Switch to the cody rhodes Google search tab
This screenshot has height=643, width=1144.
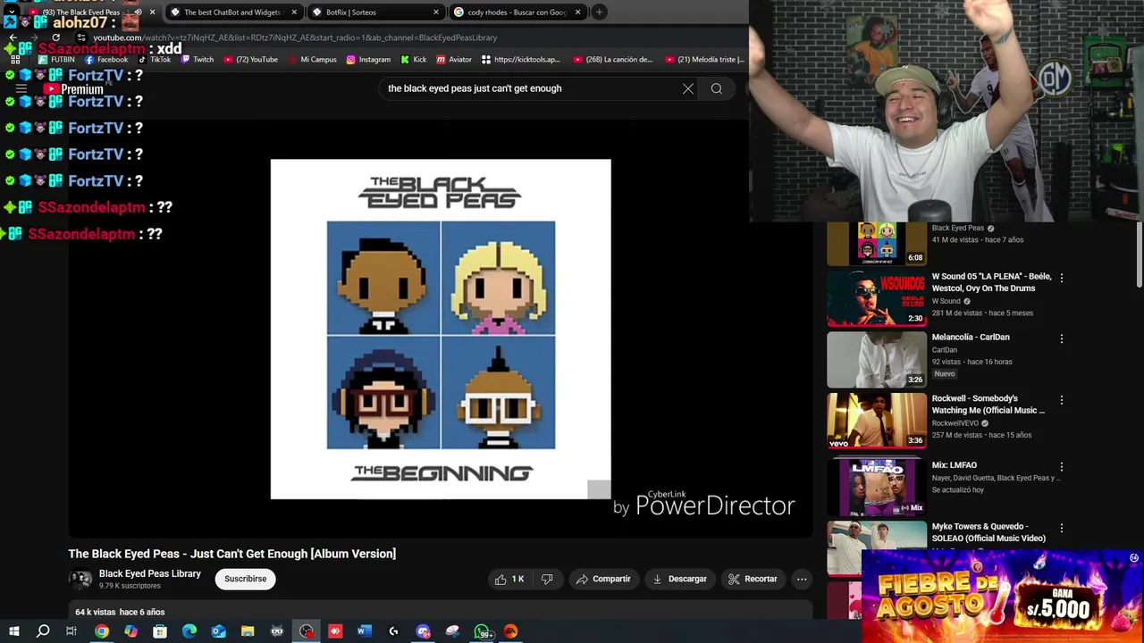click(517, 13)
